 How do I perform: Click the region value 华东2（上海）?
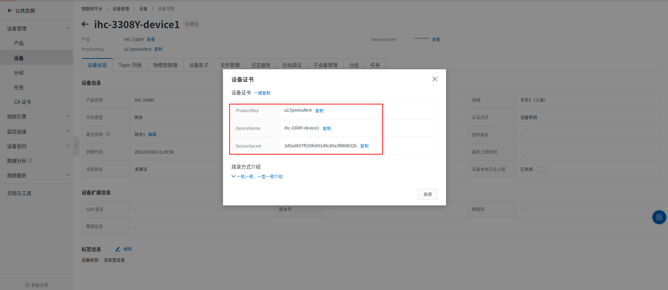pyautogui.click(x=533, y=100)
